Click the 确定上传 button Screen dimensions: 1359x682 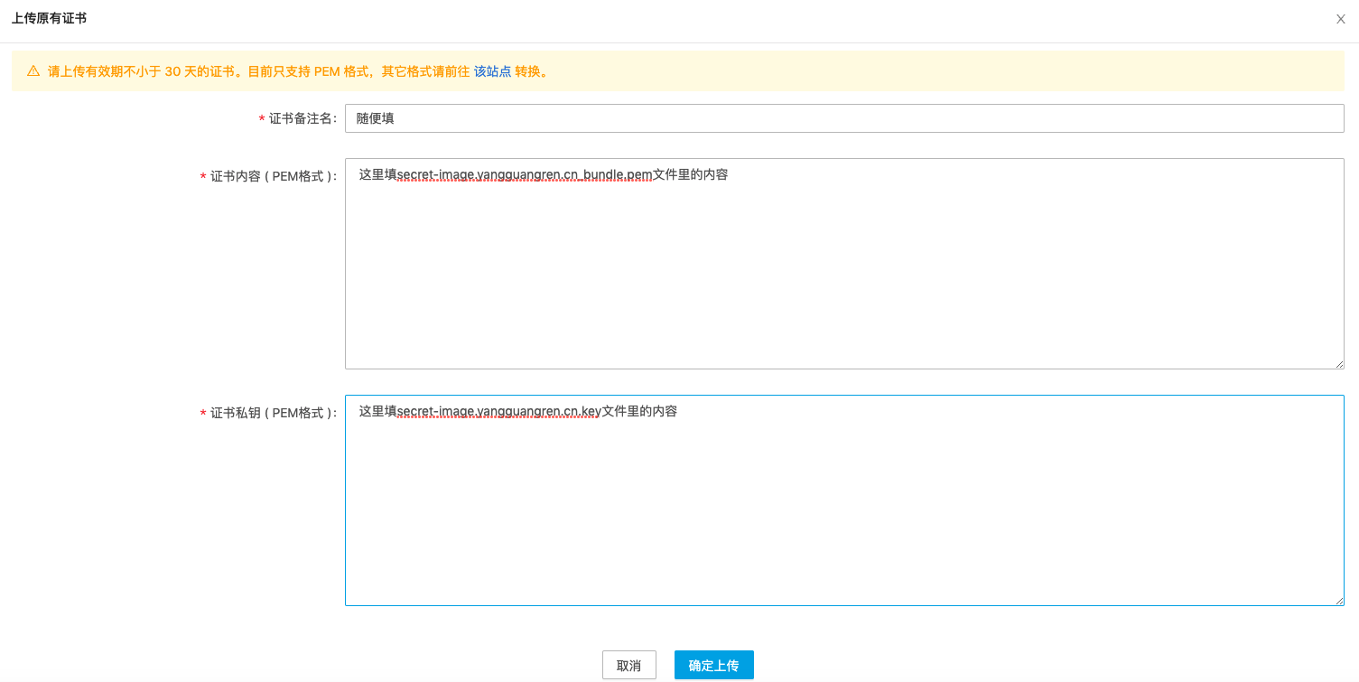coord(714,665)
